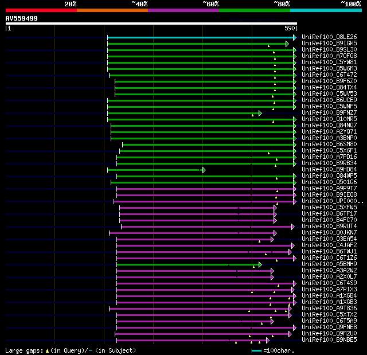The height and width of the screenshot is (355, 367).
Task: Select the UniRef100_B9SL30 label
Action: 329,50
